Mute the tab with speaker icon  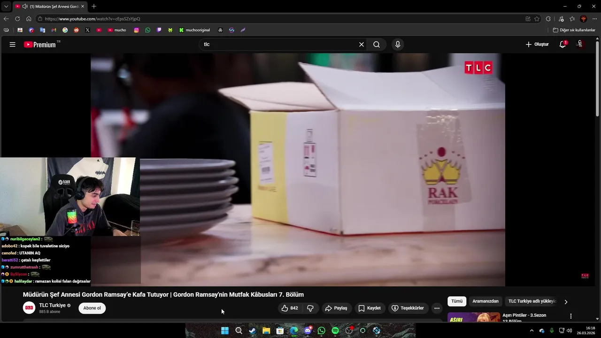[x=24, y=7]
